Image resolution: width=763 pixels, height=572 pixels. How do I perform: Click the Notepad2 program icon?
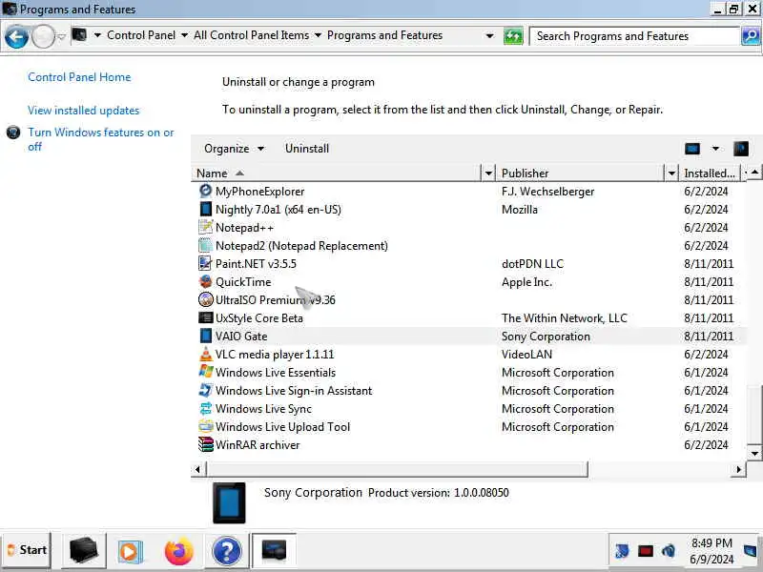coord(205,245)
